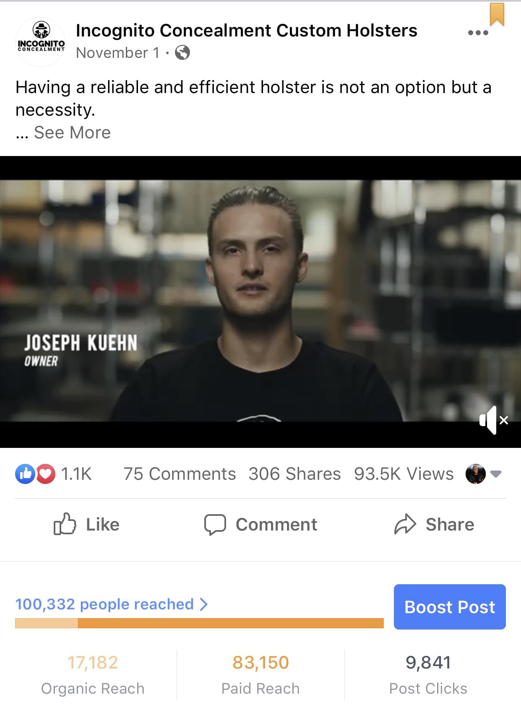This screenshot has width=521, height=705.
Task: Tap the saved bookmark ribbon icon
Action: pyautogui.click(x=497, y=14)
